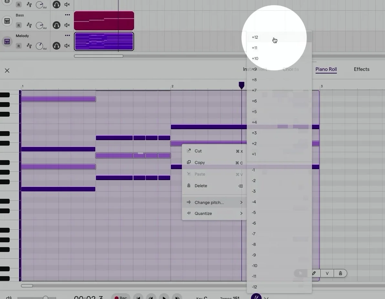Screen dimensions: 385x299
Task: Select +10 in the pitch list
Action: 279,59
